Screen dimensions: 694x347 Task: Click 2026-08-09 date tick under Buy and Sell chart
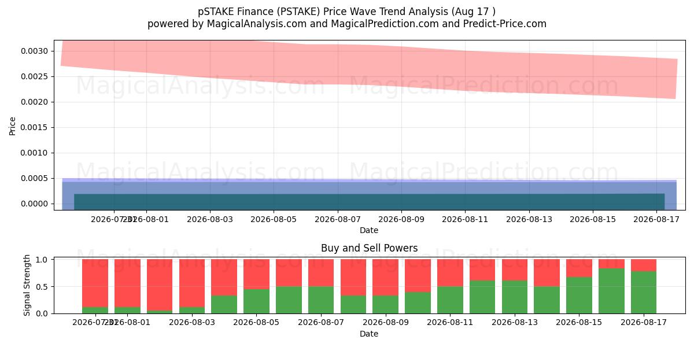[386, 323]
